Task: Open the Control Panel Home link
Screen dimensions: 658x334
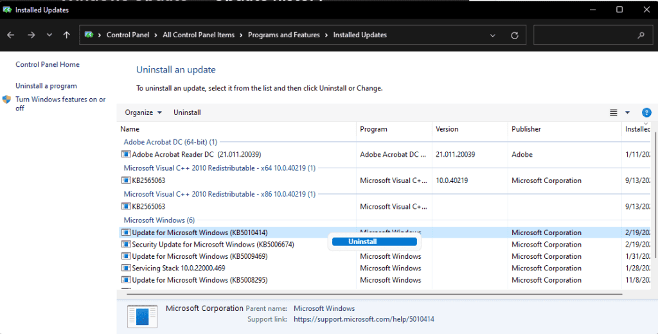Action: [48, 64]
